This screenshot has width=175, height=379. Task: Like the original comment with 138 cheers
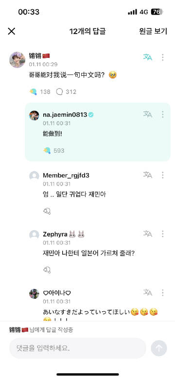[x=34, y=92]
